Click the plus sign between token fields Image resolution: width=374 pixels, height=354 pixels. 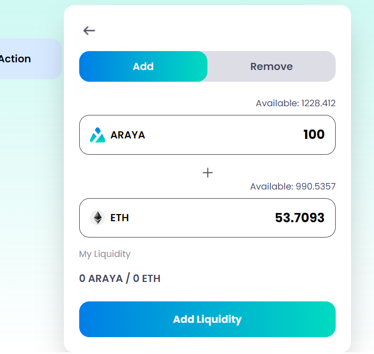coord(207,173)
